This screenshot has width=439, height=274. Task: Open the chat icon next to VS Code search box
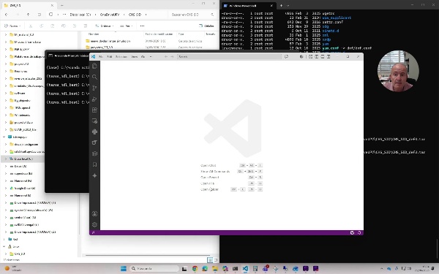point(286,56)
